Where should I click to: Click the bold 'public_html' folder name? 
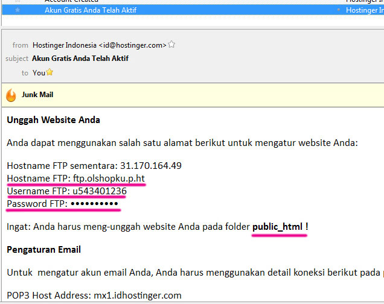[278, 227]
